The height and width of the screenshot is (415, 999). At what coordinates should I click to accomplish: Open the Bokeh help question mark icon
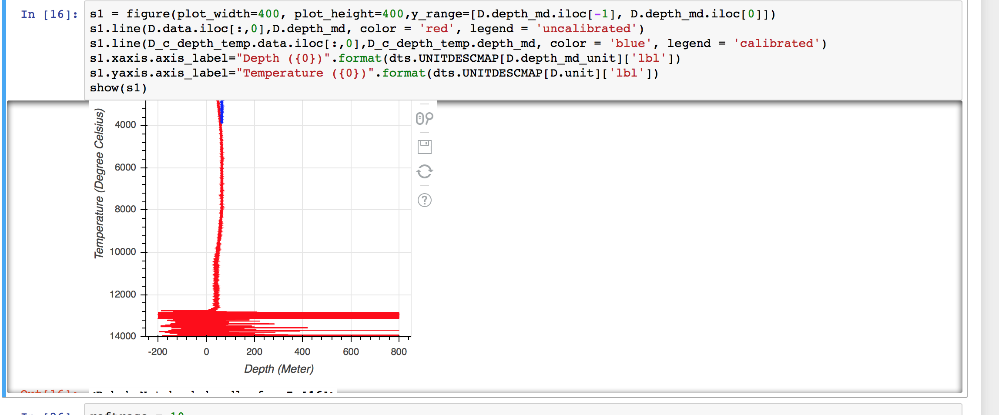(x=425, y=200)
